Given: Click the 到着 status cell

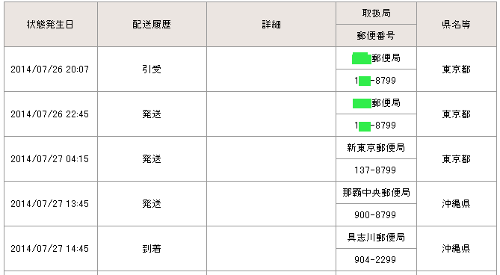Looking at the screenshot, I should click(152, 249).
